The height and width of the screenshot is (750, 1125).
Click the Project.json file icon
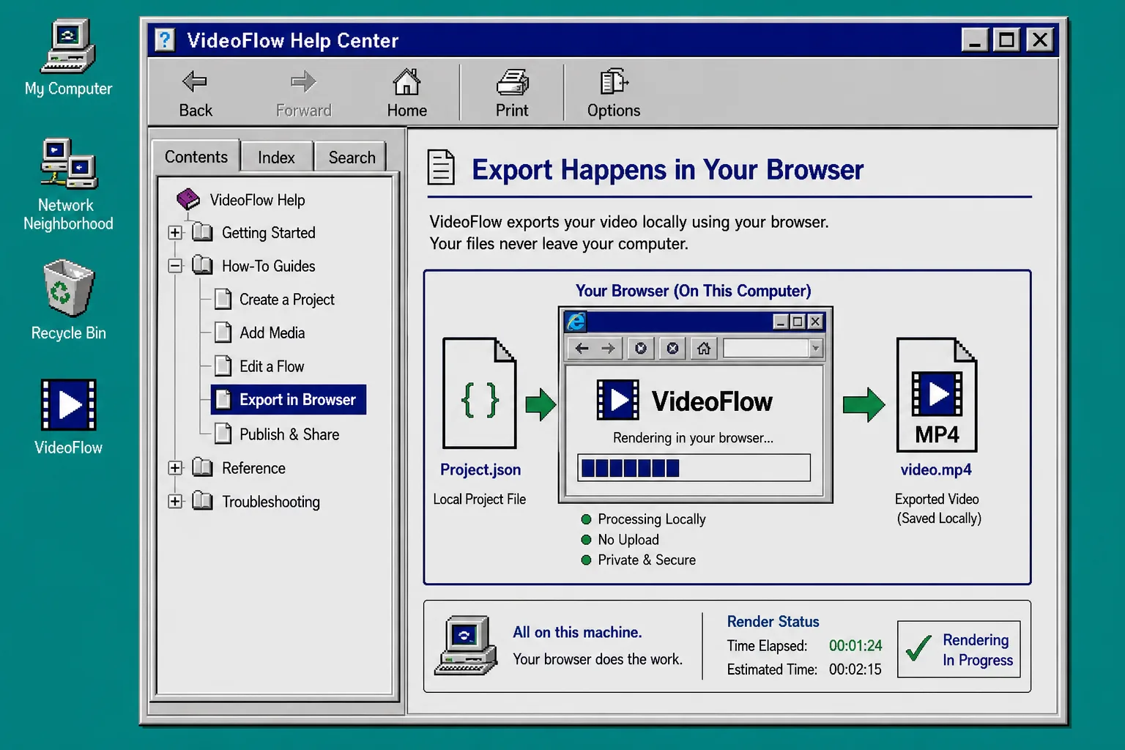coord(480,393)
